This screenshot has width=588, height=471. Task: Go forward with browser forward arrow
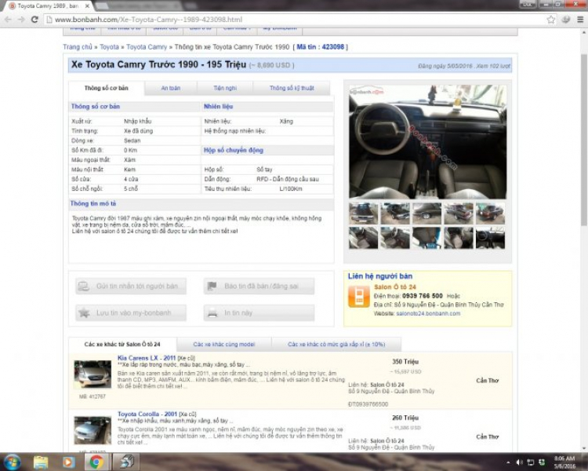pos(21,19)
